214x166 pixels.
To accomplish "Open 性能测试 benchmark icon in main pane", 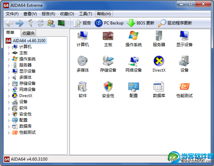I will 184,90.
